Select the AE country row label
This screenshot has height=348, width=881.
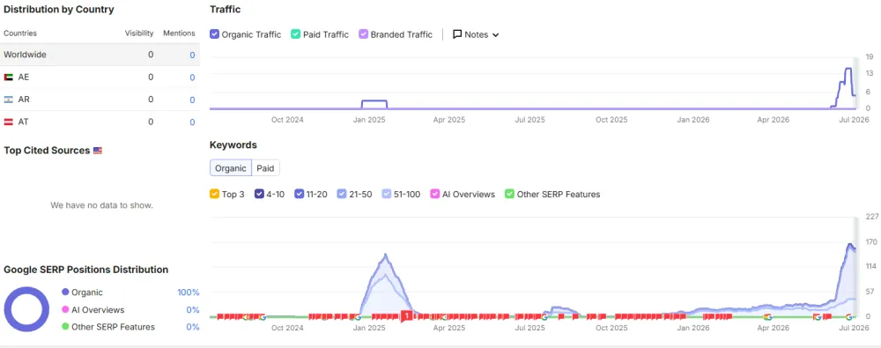[x=24, y=77]
